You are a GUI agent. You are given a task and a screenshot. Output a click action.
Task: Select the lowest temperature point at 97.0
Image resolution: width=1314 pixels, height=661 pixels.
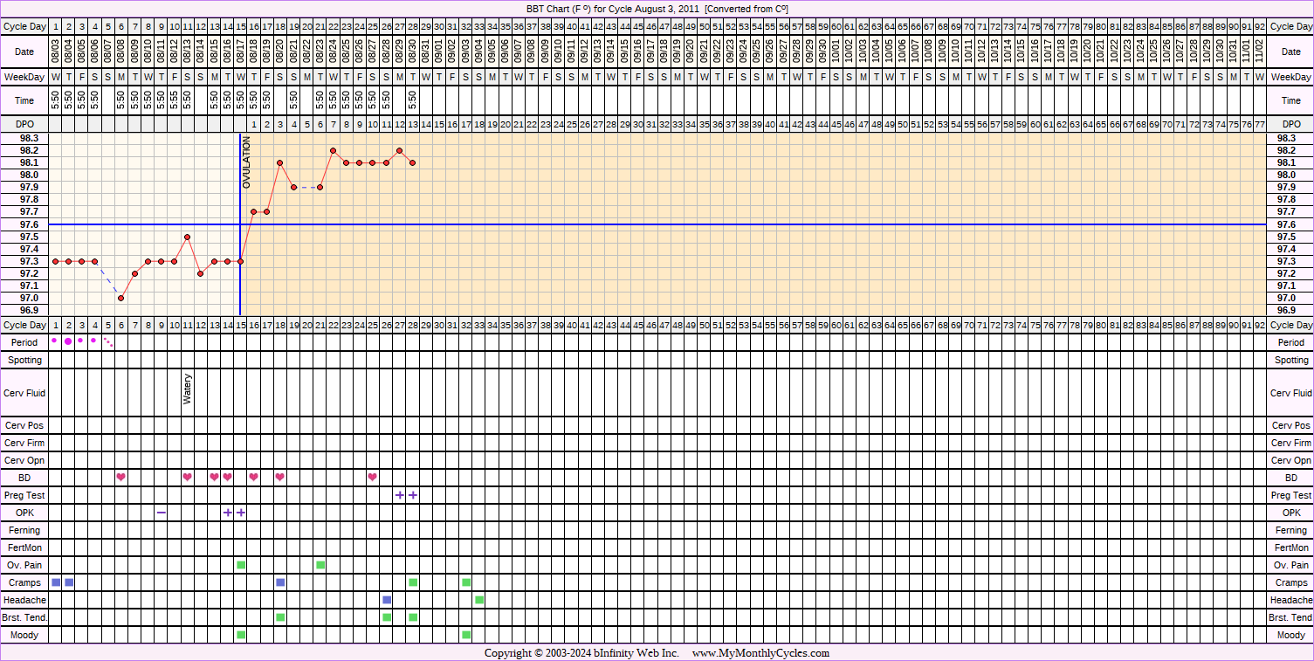[x=121, y=299]
